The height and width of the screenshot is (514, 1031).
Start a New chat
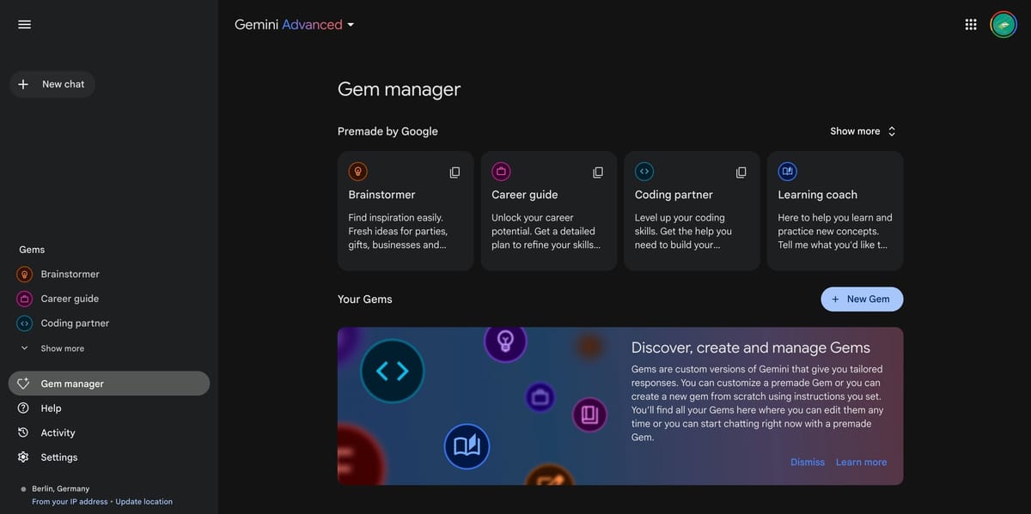tap(52, 83)
